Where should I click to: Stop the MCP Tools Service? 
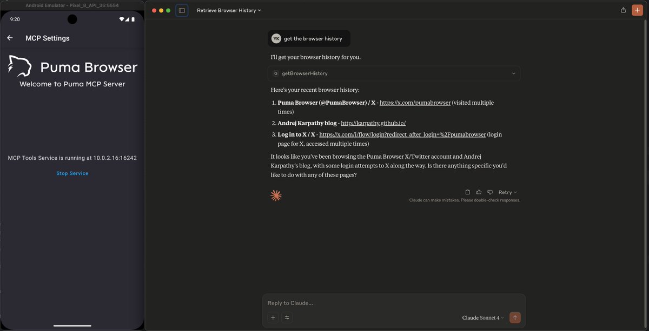[x=72, y=173]
